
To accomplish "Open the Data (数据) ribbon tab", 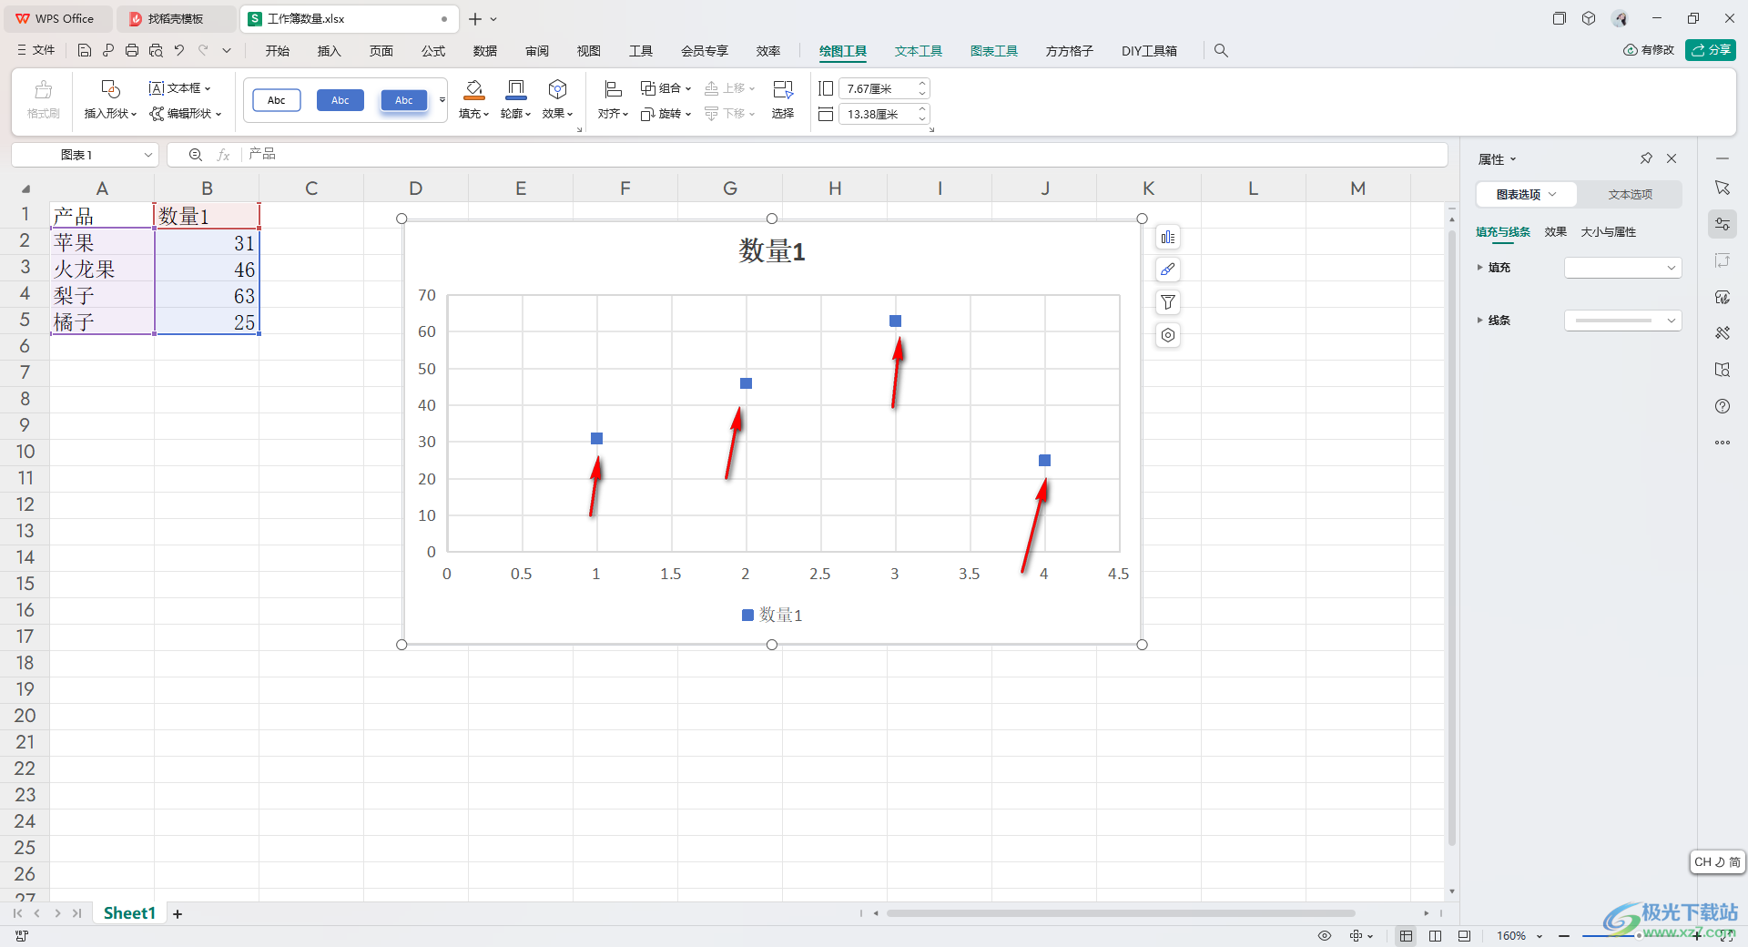I will [485, 51].
